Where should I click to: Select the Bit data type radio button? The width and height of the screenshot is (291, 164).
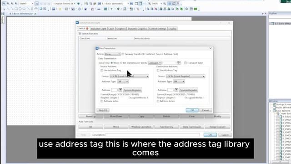click(121, 63)
